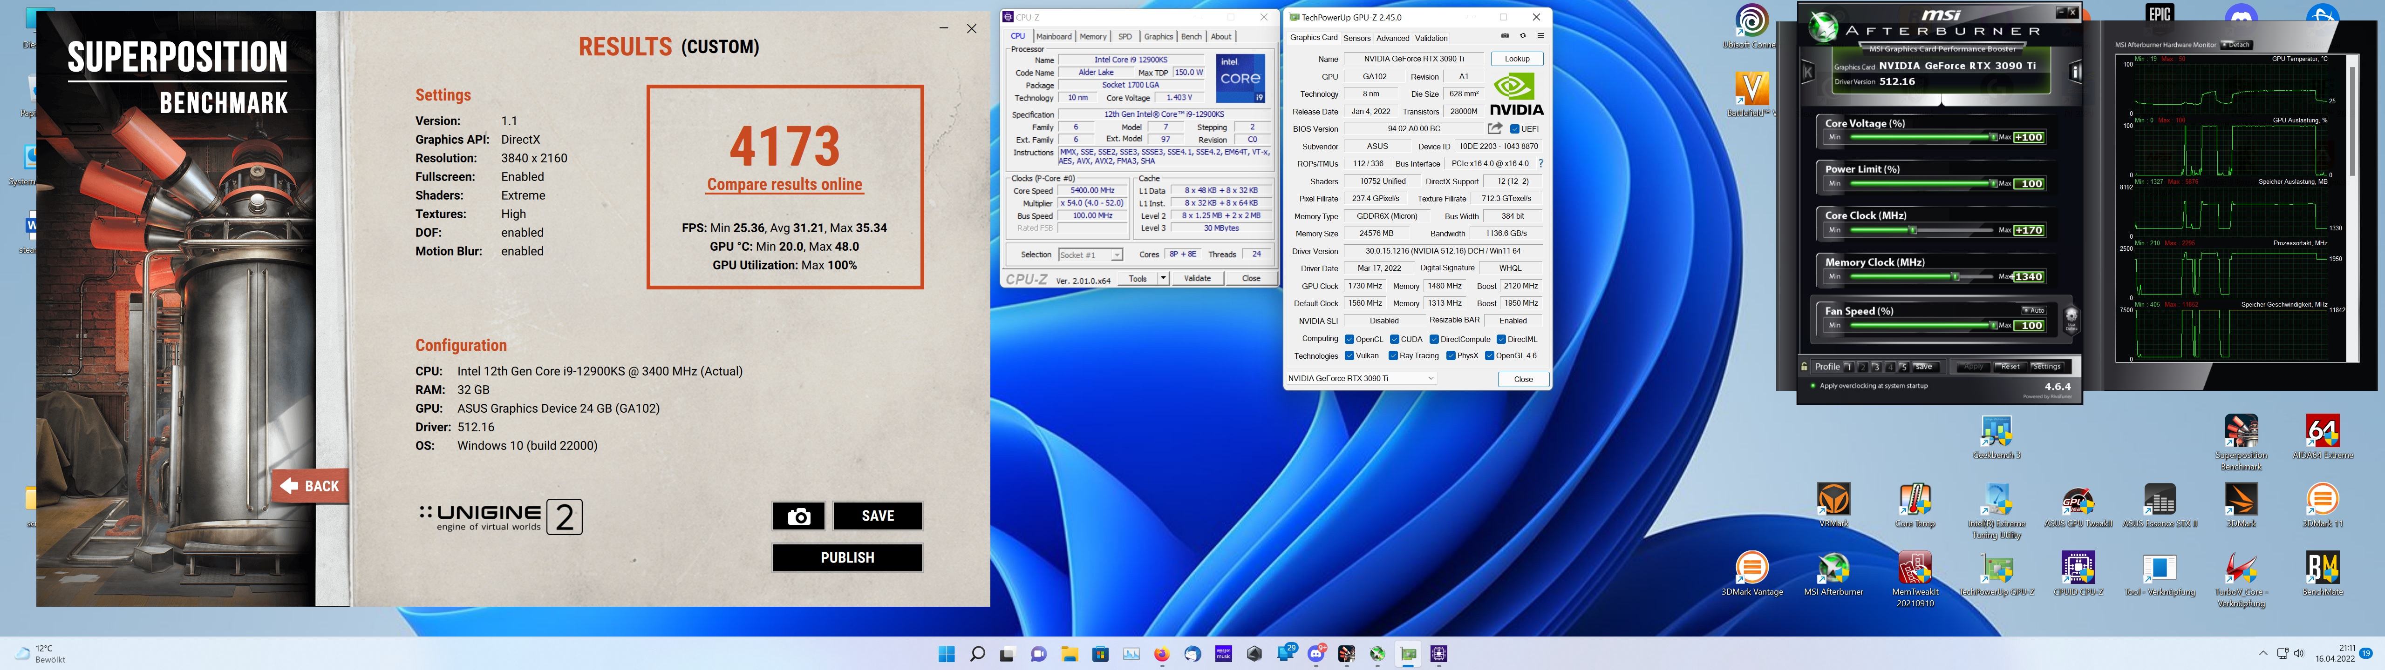
Task: Detach Afterburner Hardware Monitor
Action: click(x=2237, y=44)
